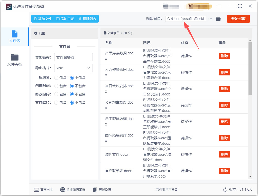Select 包含 for 后缀名 option

(56, 78)
